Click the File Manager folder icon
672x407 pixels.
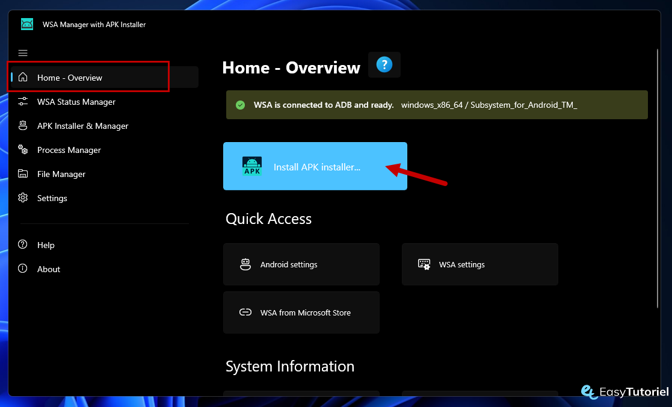[23, 173]
